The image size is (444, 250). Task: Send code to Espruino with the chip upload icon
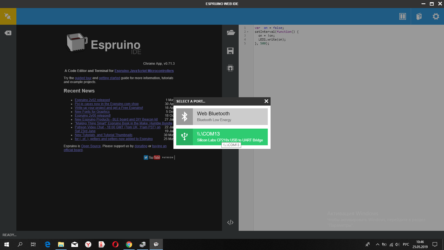tap(230, 68)
